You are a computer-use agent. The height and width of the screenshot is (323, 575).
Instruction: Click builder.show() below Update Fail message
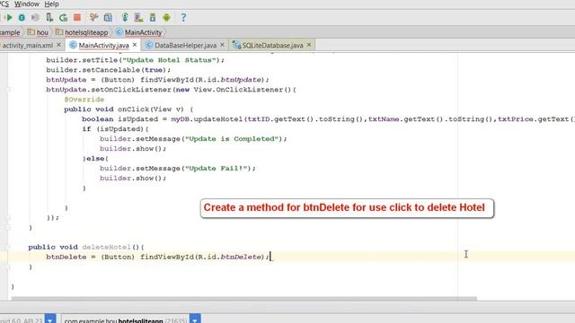coord(133,179)
